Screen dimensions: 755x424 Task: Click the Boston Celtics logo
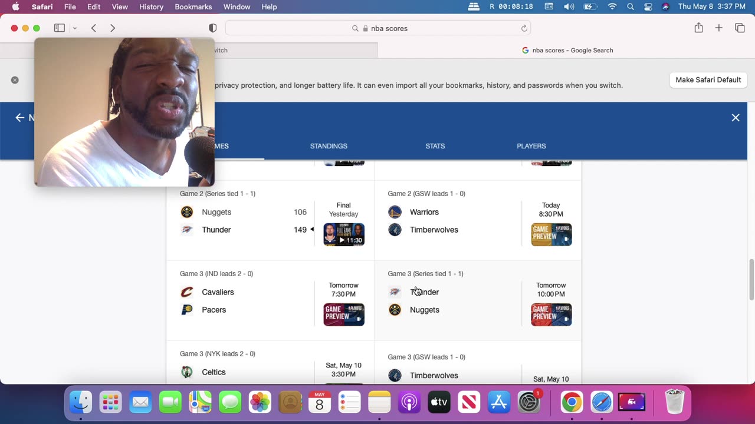[x=187, y=372]
